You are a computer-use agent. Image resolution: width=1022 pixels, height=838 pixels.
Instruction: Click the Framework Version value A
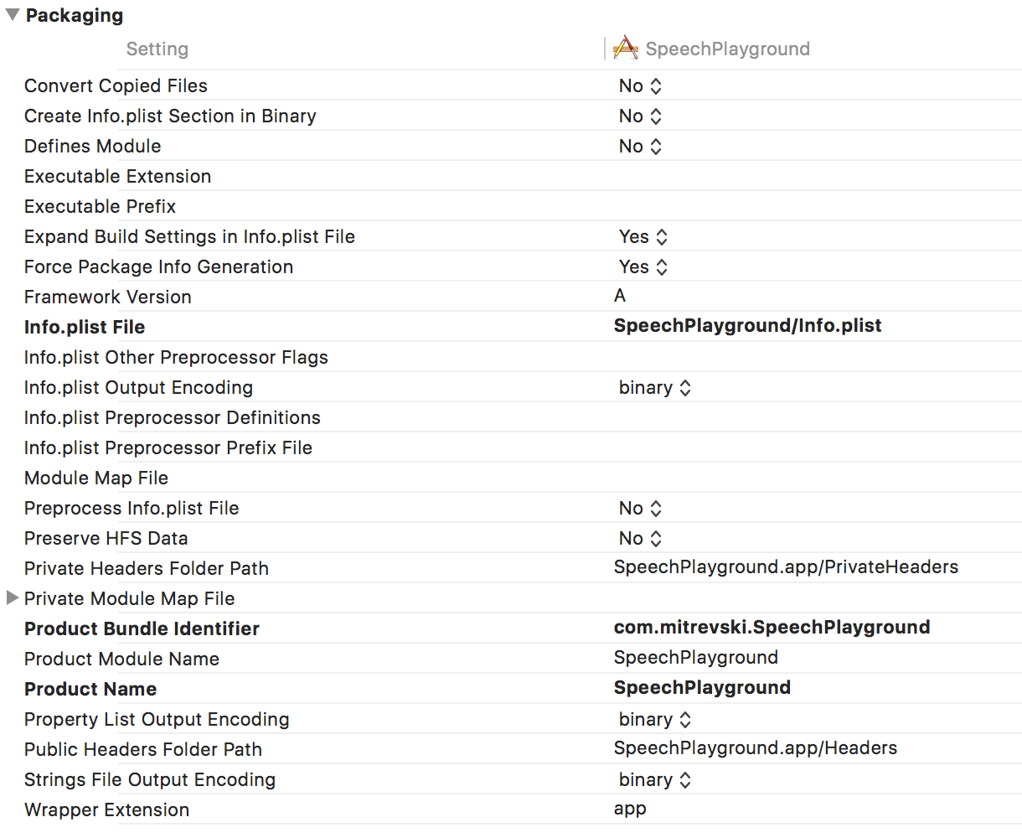pos(619,297)
